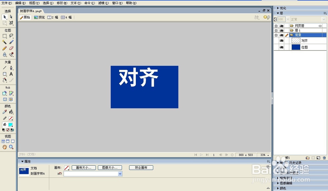Viewport: 328px width, 191px height.
Task: Switch to the 2 幅 view tab
Action: (x=53, y=17)
